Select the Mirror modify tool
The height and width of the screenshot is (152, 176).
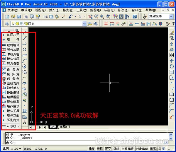pos(172,44)
